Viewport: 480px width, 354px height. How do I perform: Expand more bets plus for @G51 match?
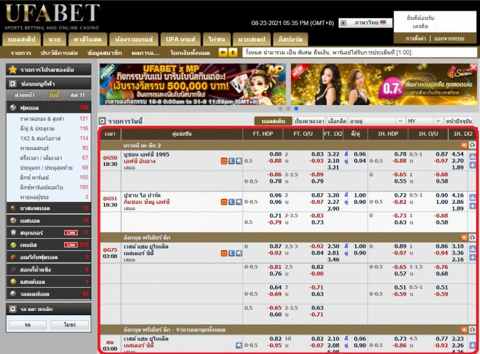pos(472,206)
